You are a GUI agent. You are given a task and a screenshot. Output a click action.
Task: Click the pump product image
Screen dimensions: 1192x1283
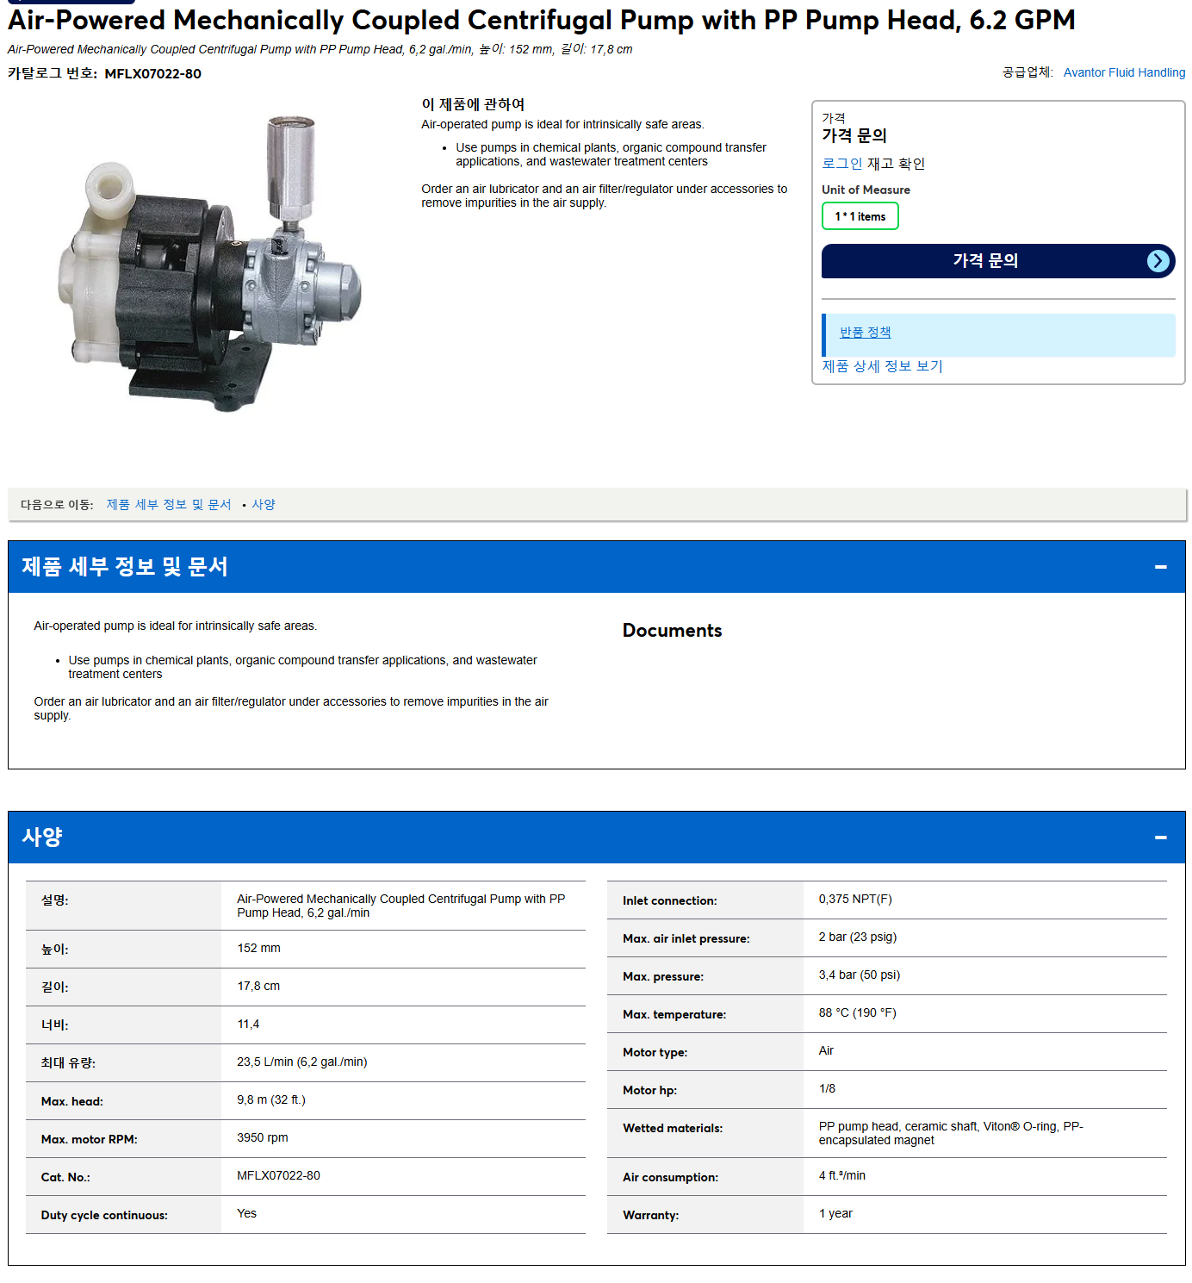click(210, 264)
